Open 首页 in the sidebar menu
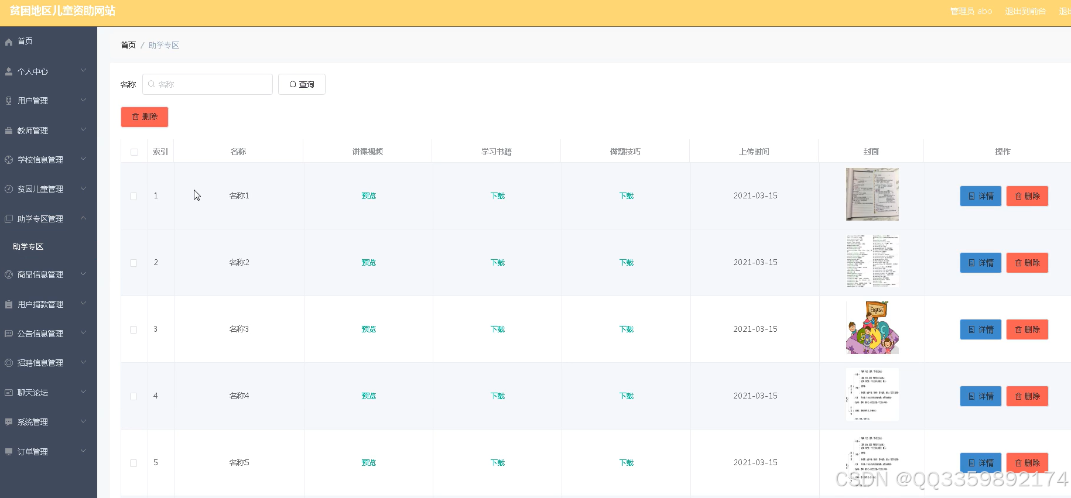The height and width of the screenshot is (498, 1071). 25,42
